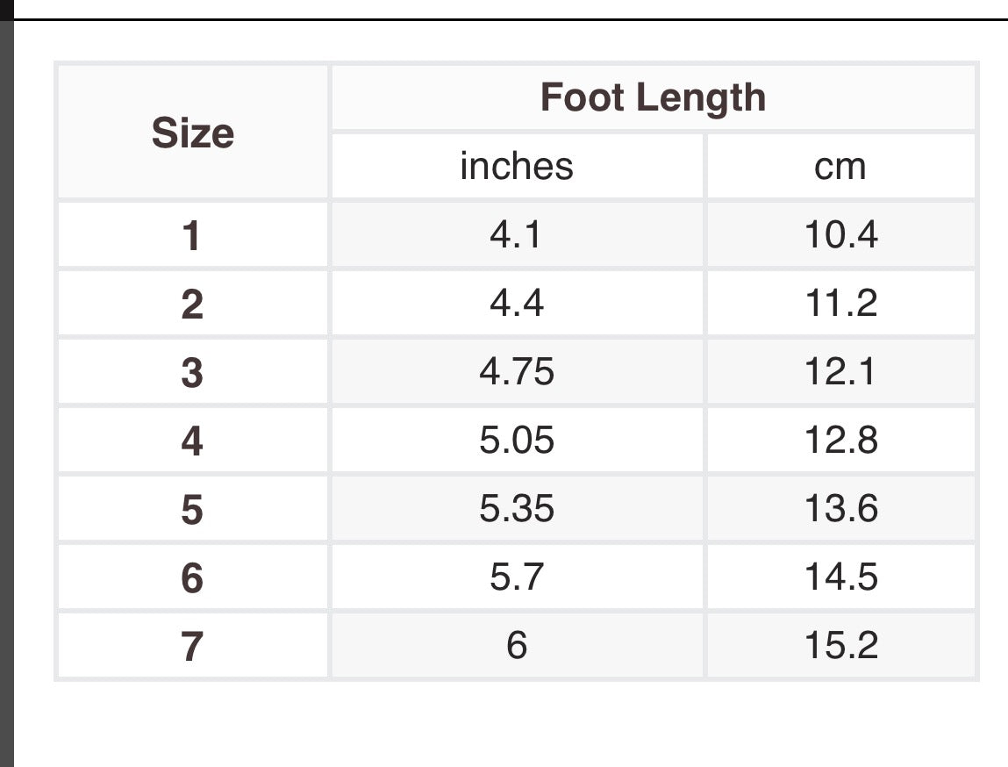1008x767 pixels.
Task: Select the 15.2 cm value
Action: (x=840, y=646)
